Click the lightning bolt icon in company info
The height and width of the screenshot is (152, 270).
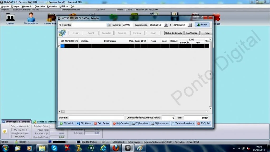(5, 131)
